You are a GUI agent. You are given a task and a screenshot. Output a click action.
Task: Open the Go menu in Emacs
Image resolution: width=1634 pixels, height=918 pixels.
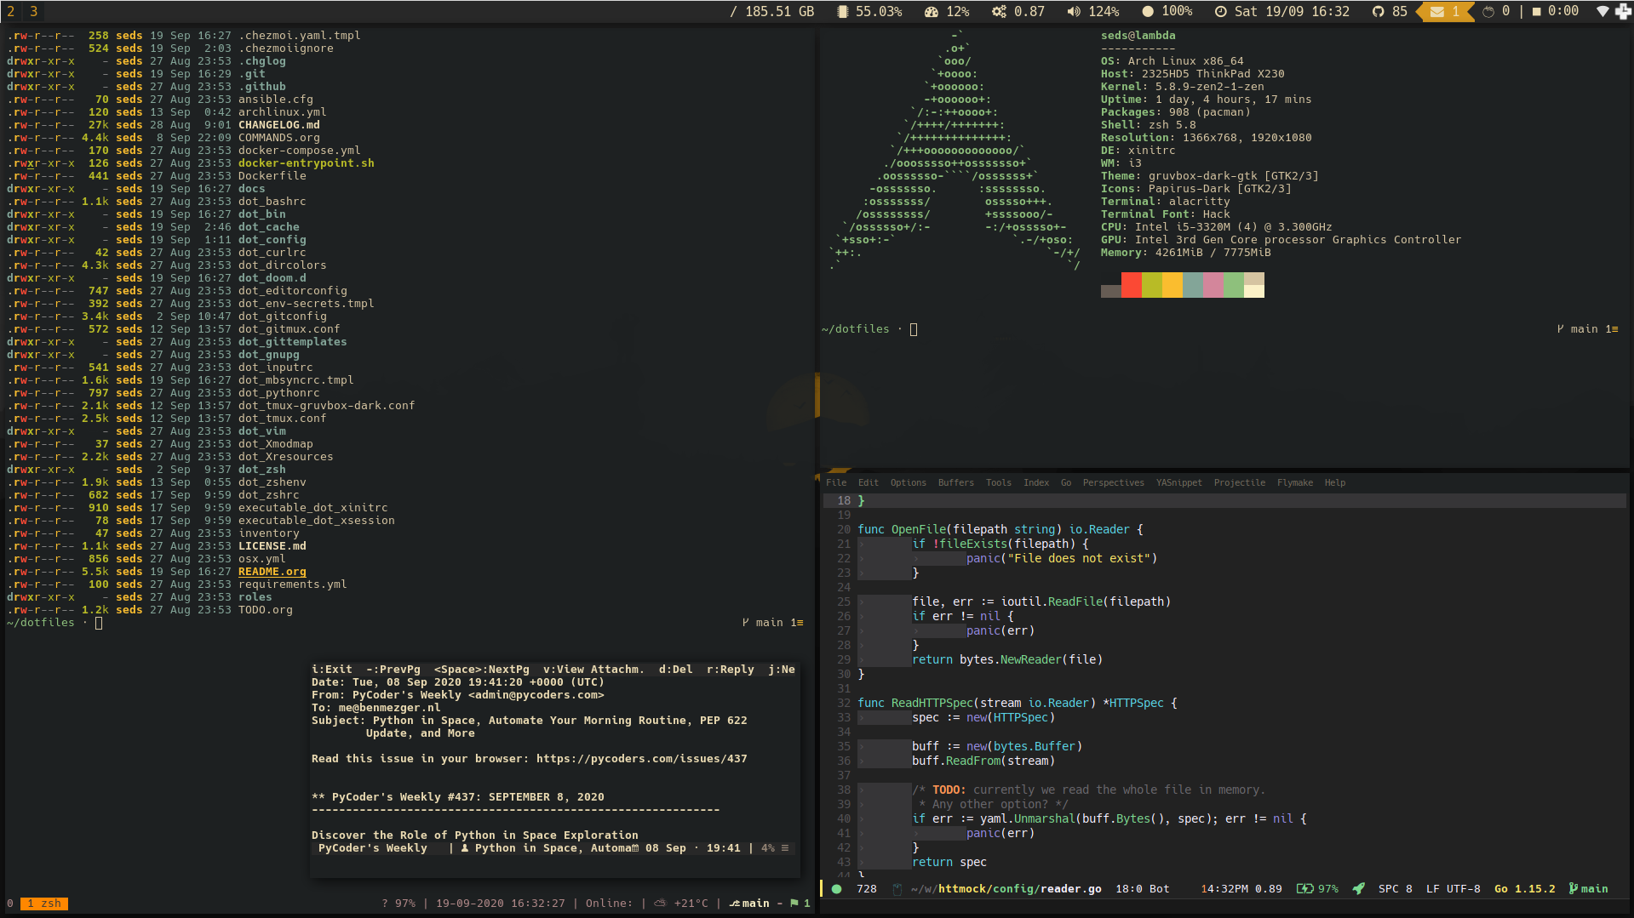[x=1065, y=482]
